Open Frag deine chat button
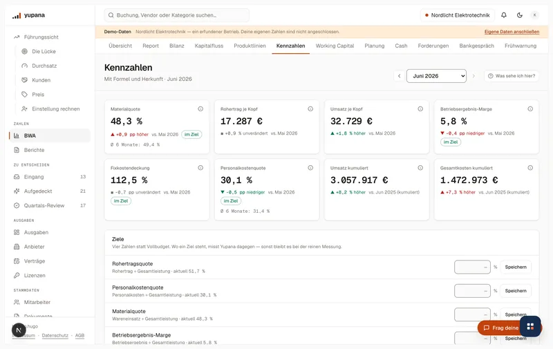This screenshot has width=553, height=349. click(x=499, y=328)
